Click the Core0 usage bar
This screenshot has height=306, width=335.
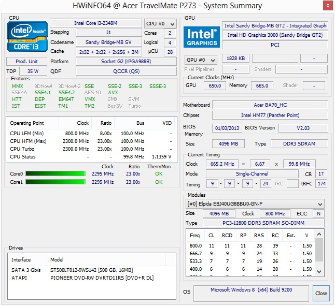click(55, 173)
